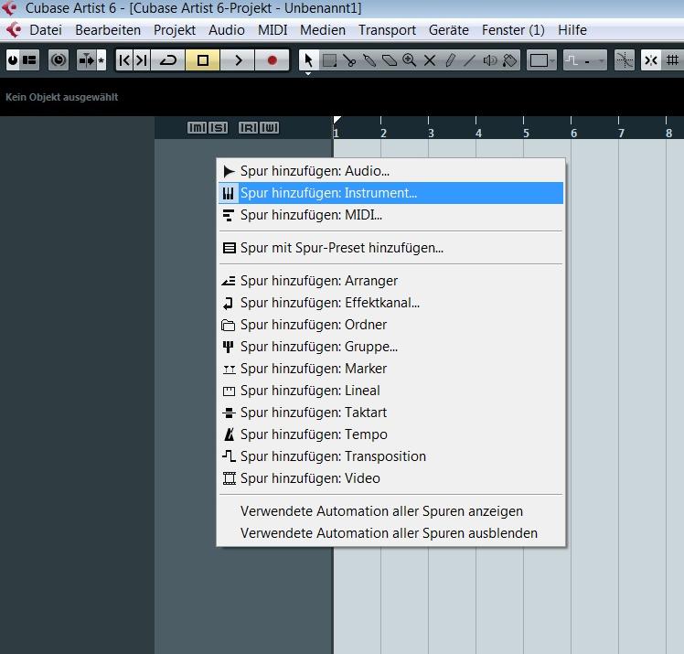Choose Spur hinzufügen: Lineal

tap(390, 391)
